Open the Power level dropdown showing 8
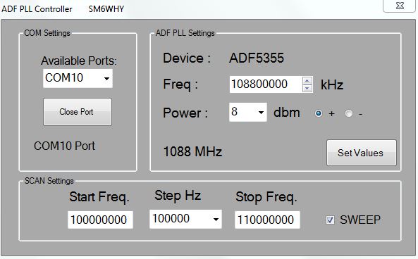 point(247,112)
